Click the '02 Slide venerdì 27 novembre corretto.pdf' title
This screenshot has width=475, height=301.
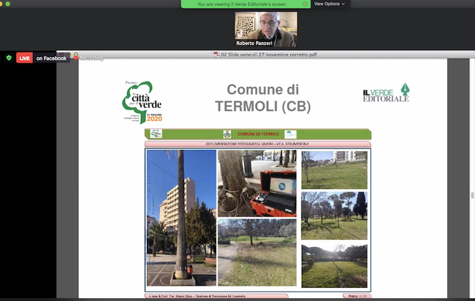pos(269,55)
